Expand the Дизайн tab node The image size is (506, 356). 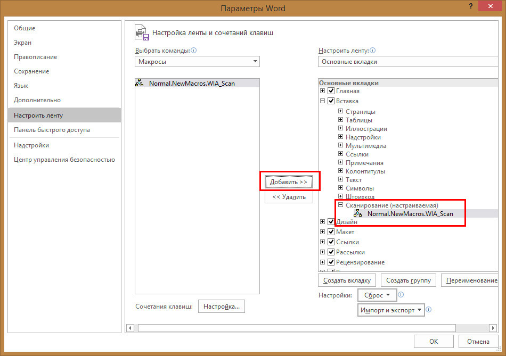pyautogui.click(x=322, y=221)
